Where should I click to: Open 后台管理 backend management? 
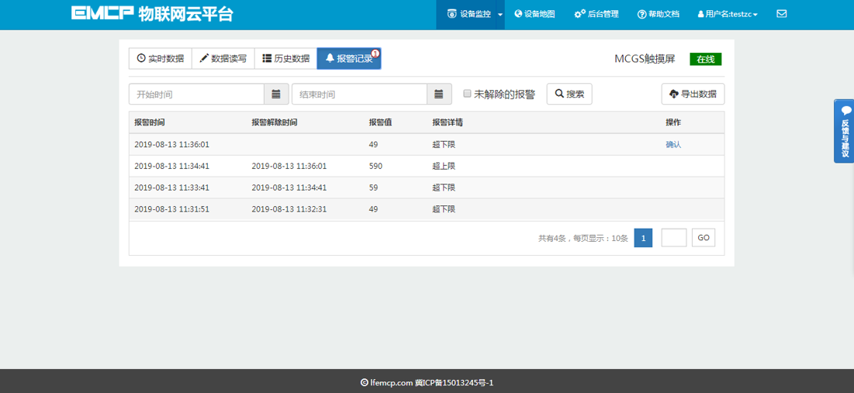click(x=596, y=14)
